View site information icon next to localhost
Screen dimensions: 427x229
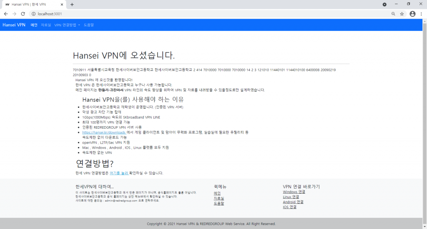(x=33, y=14)
